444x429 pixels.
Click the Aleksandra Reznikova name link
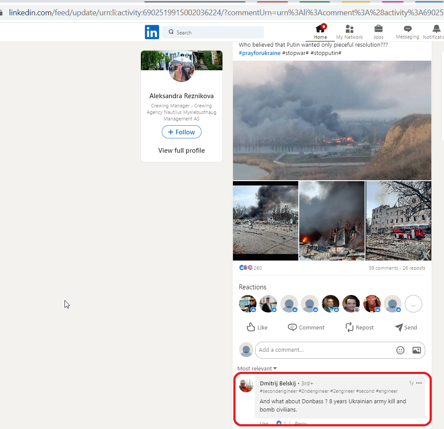[x=181, y=96]
